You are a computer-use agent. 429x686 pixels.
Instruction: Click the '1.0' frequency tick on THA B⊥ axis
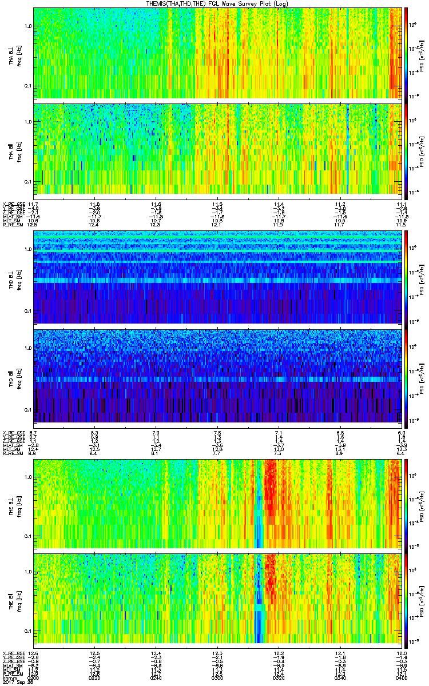28,26
